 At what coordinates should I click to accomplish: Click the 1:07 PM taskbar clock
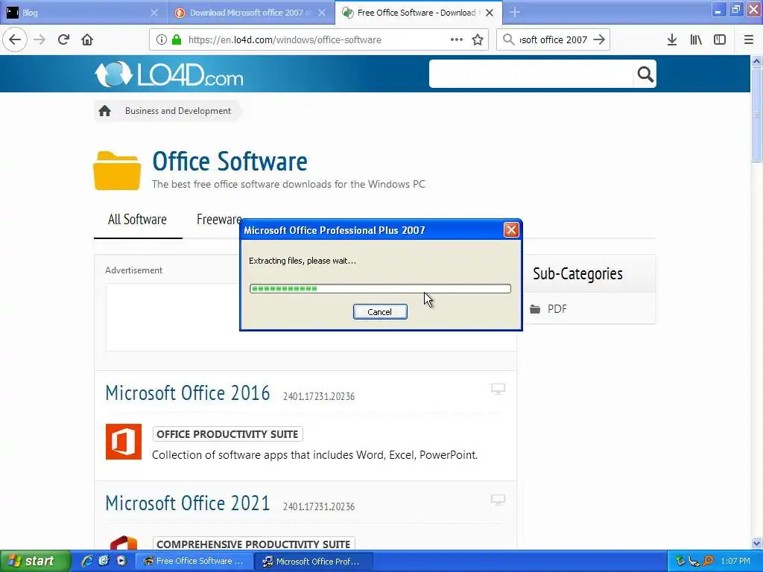point(735,561)
